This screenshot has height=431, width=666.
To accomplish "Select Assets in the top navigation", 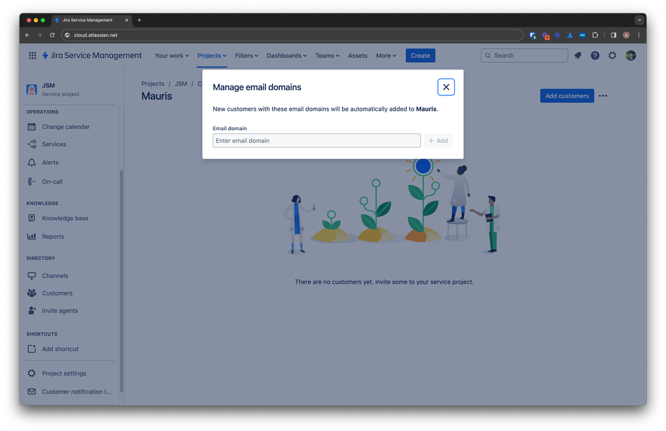I will [x=357, y=55].
